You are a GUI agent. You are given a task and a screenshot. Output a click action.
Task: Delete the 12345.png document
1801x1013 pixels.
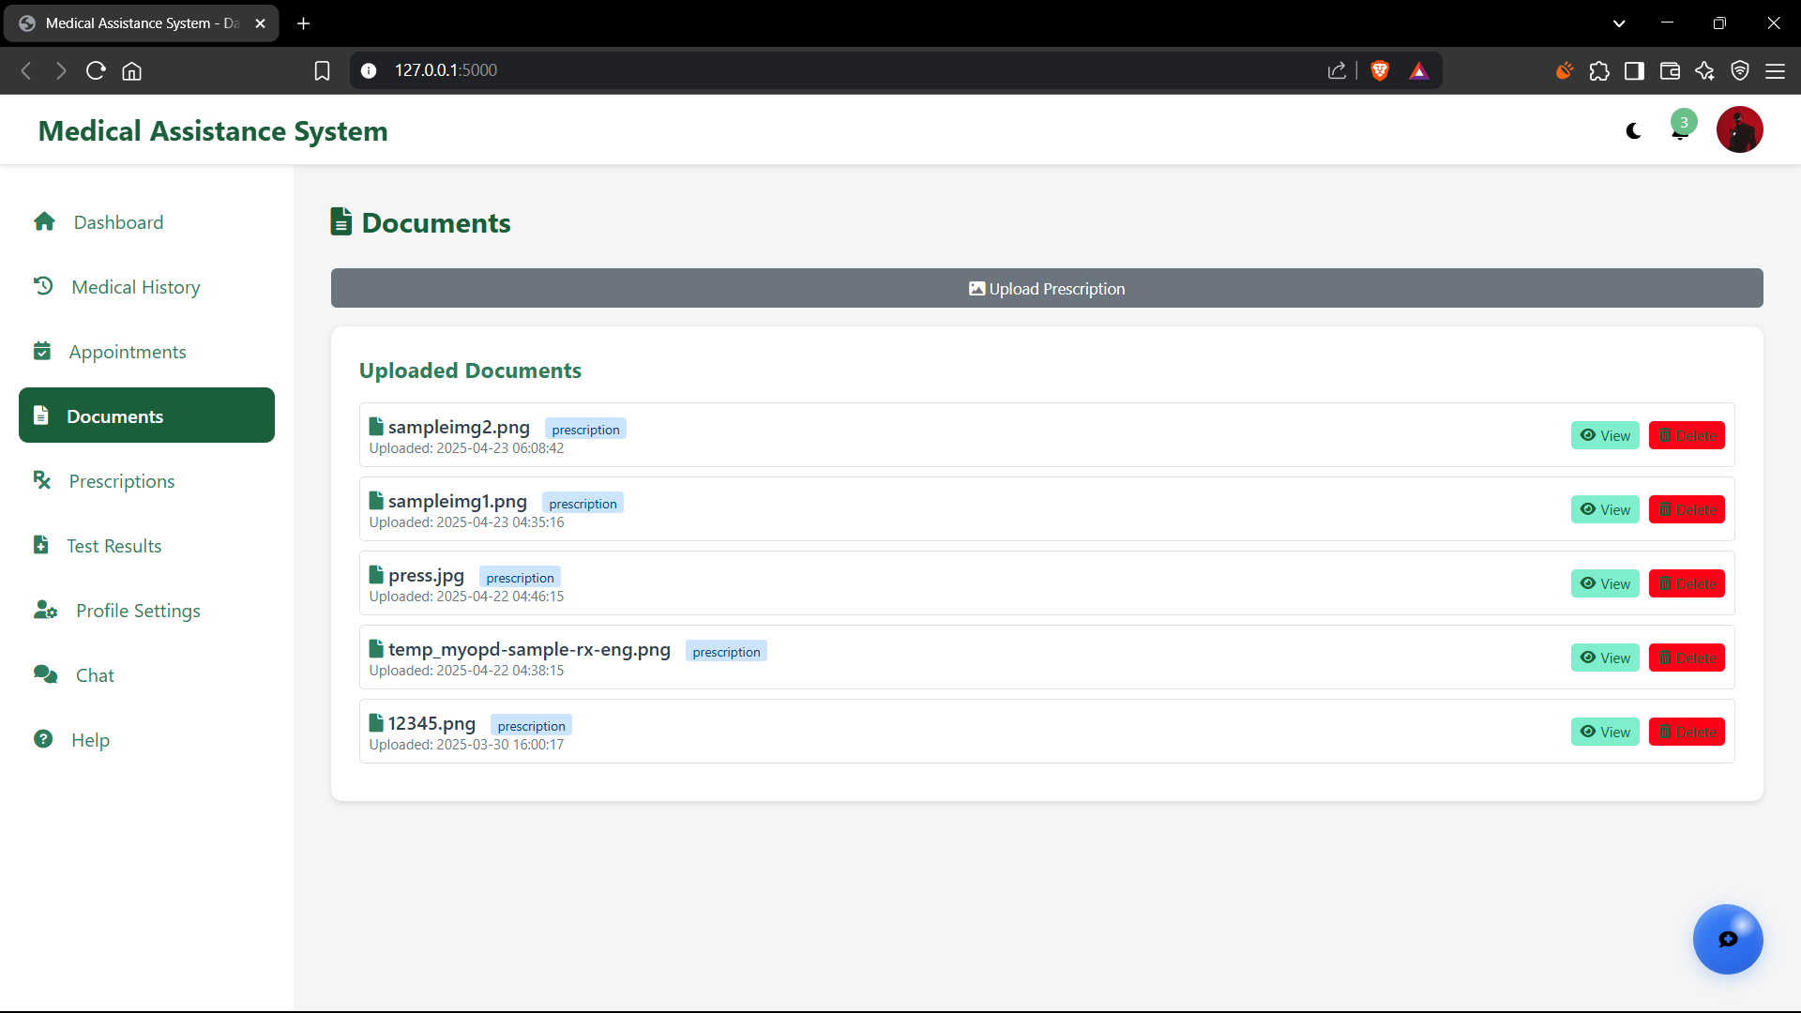[1687, 732]
